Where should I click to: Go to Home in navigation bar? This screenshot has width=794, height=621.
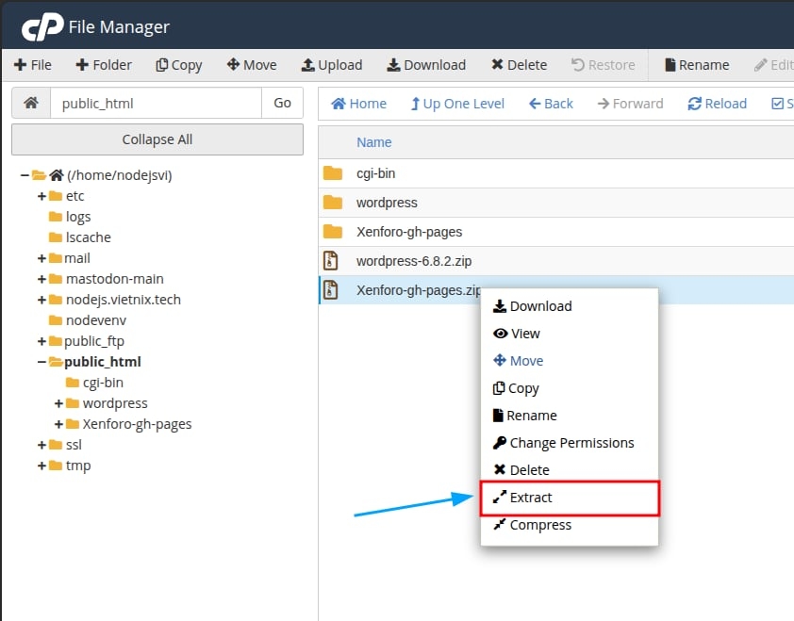(x=358, y=104)
